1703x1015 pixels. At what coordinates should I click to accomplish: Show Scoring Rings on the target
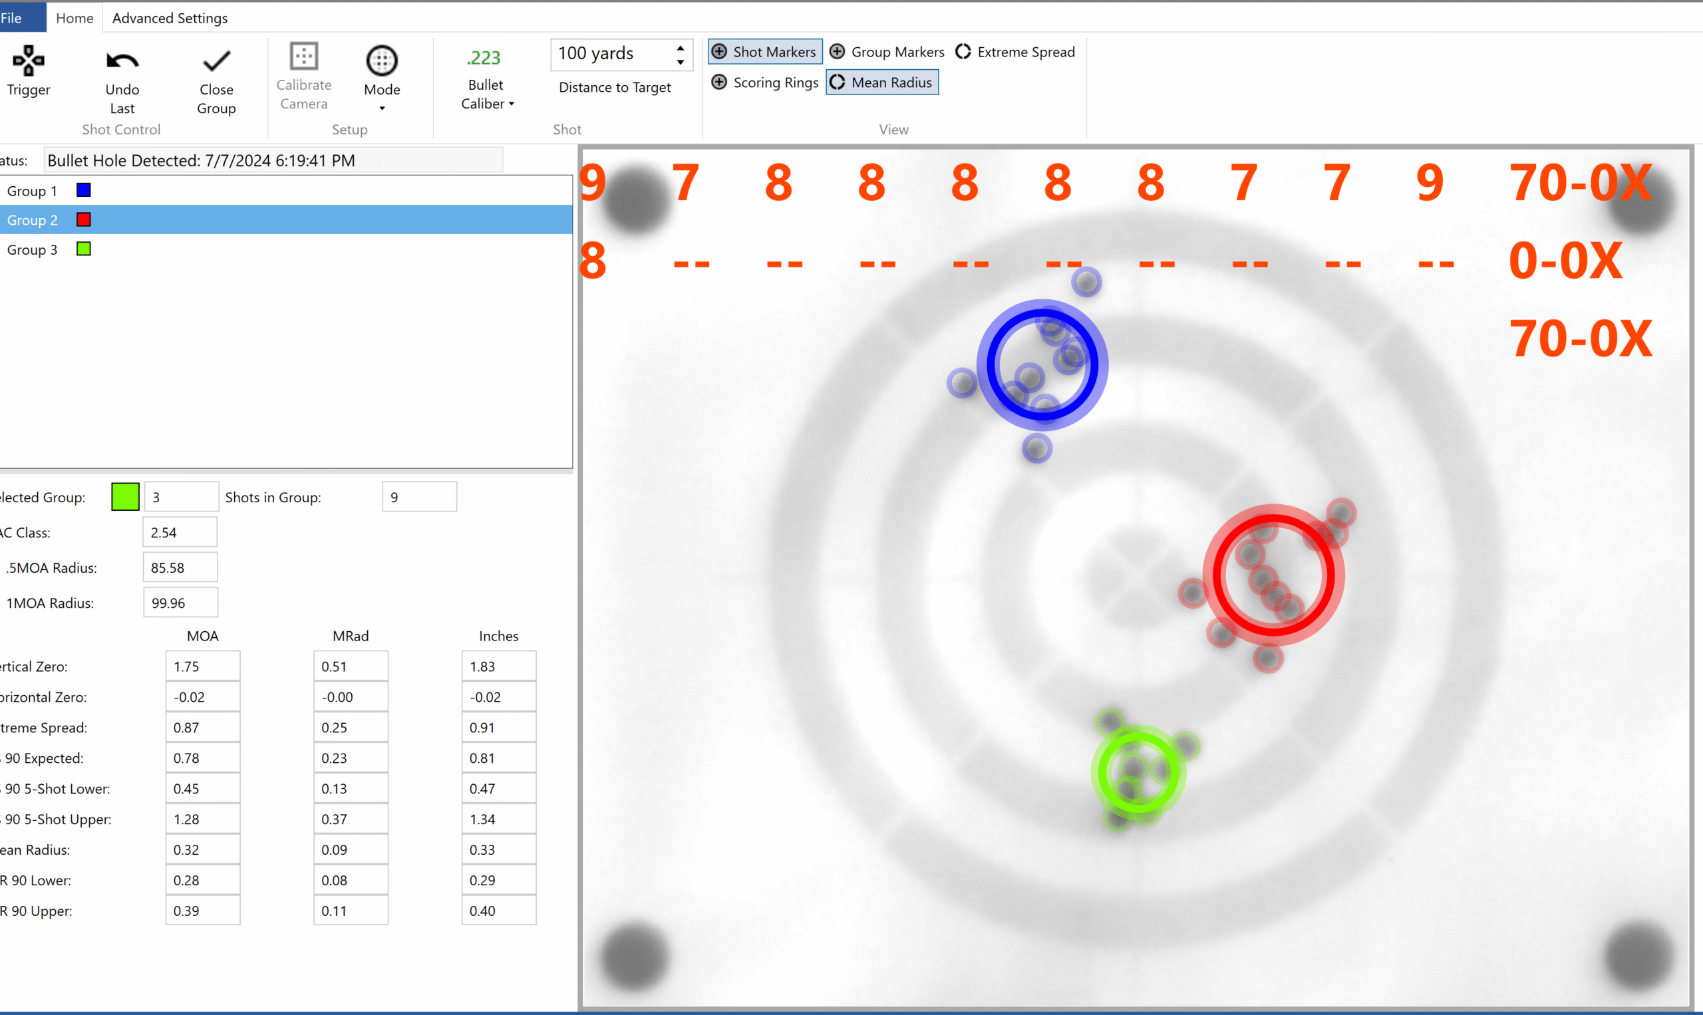tap(764, 82)
